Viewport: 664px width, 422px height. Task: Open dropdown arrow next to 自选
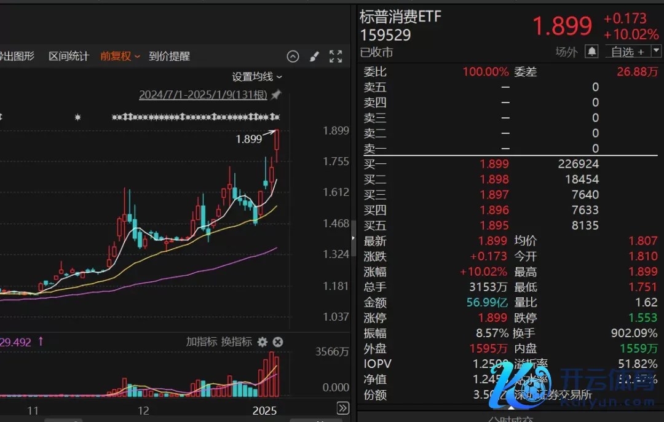point(656,52)
